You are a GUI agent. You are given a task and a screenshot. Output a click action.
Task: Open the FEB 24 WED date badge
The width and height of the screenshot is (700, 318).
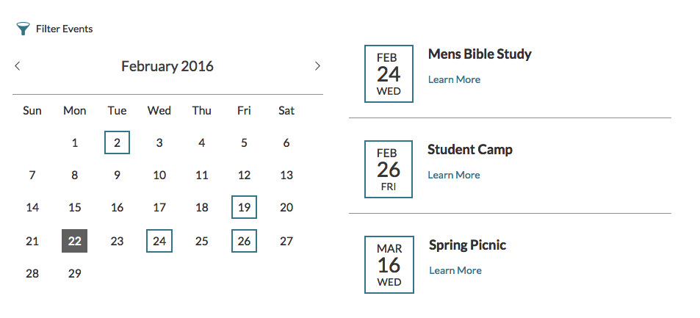pyautogui.click(x=389, y=73)
